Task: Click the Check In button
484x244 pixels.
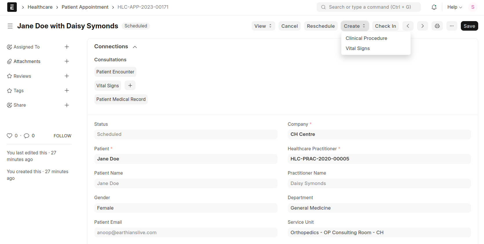Action: pyautogui.click(x=385, y=26)
